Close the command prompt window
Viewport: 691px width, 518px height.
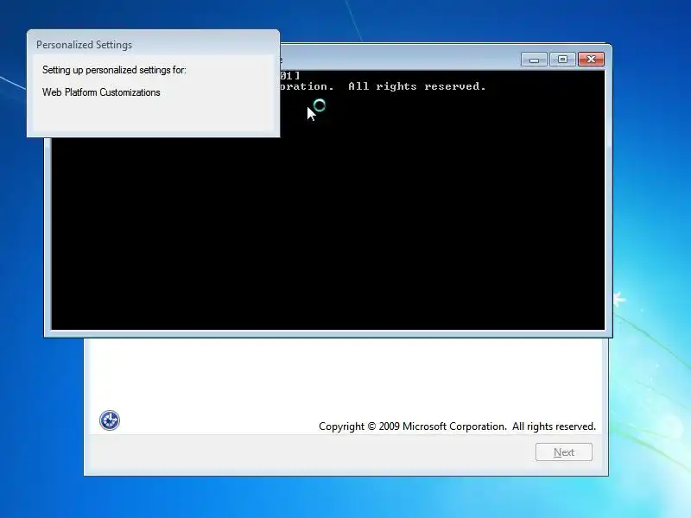(591, 60)
